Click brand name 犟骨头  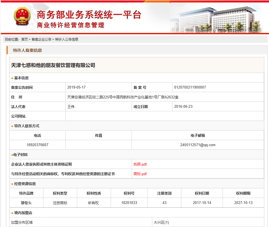(26, 203)
